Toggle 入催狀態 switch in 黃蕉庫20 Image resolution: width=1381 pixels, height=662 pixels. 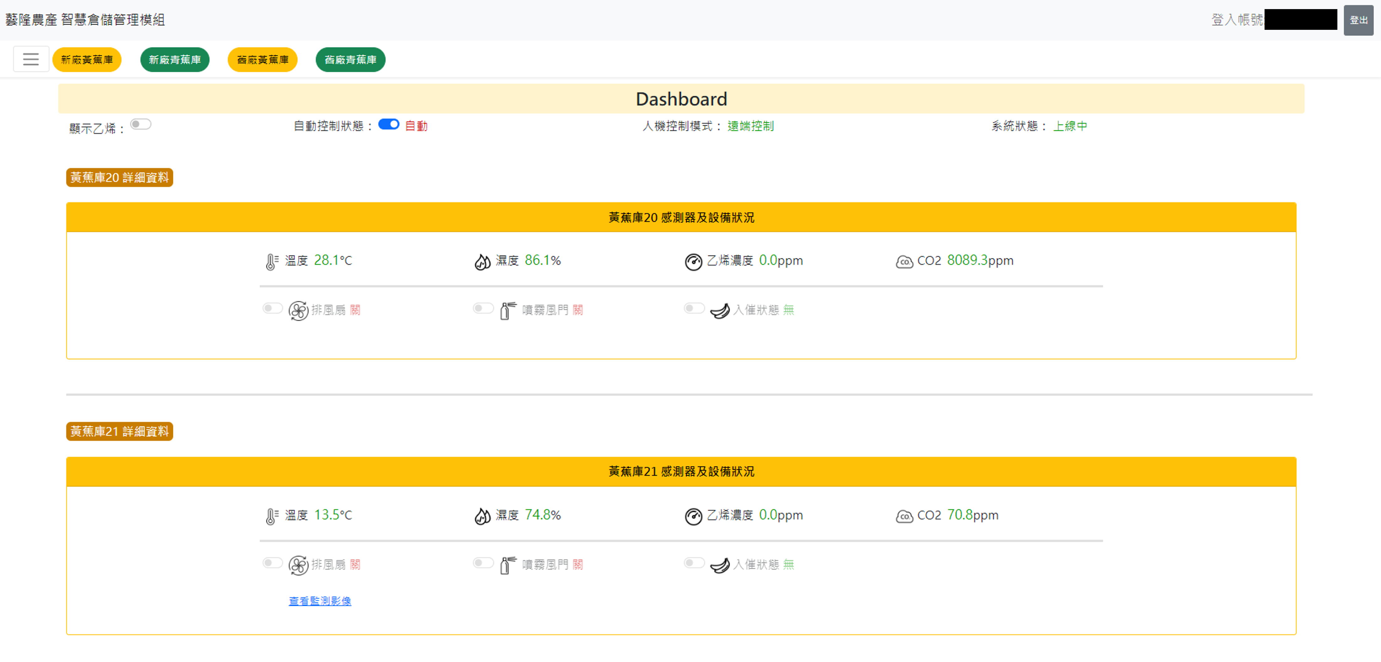[x=694, y=308]
